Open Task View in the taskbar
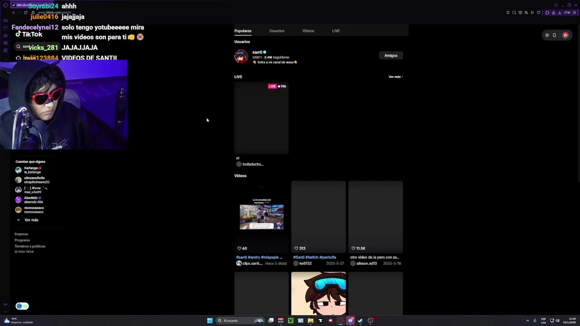The width and height of the screenshot is (580, 326). (x=271, y=321)
